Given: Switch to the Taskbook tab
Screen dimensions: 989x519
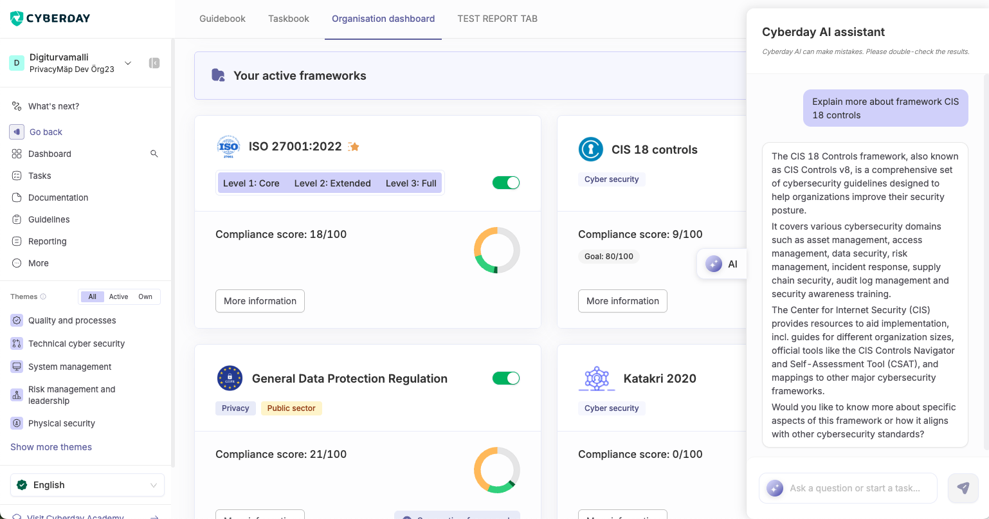Looking at the screenshot, I should (289, 19).
